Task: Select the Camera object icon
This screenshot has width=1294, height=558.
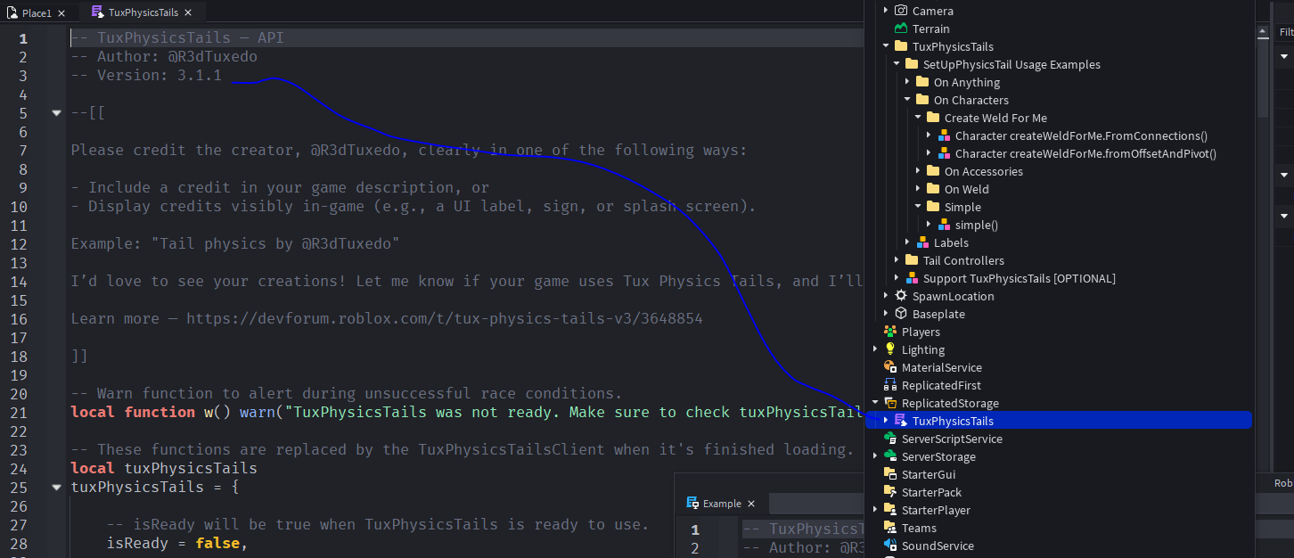Action: 901,11
